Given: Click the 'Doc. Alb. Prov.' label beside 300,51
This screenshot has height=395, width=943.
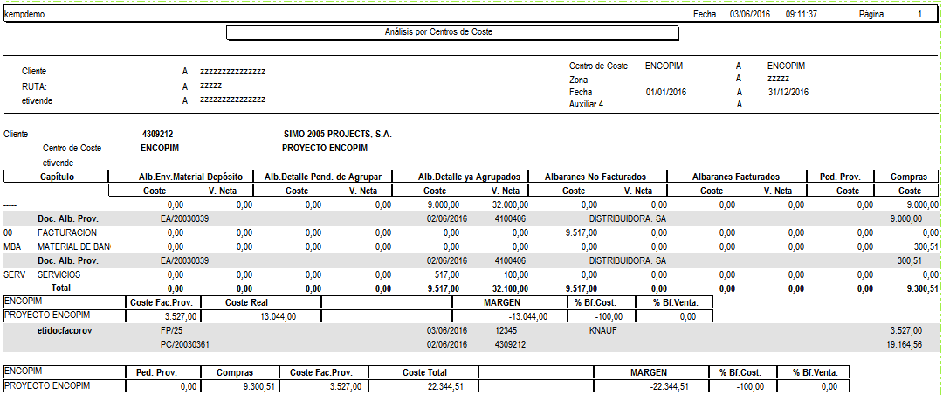Looking at the screenshot, I should [68, 260].
